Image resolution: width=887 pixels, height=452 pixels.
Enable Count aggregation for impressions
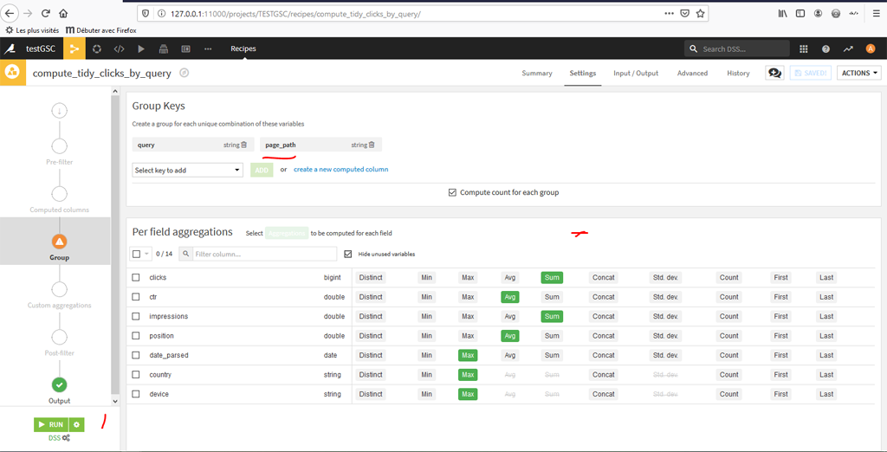click(x=728, y=316)
